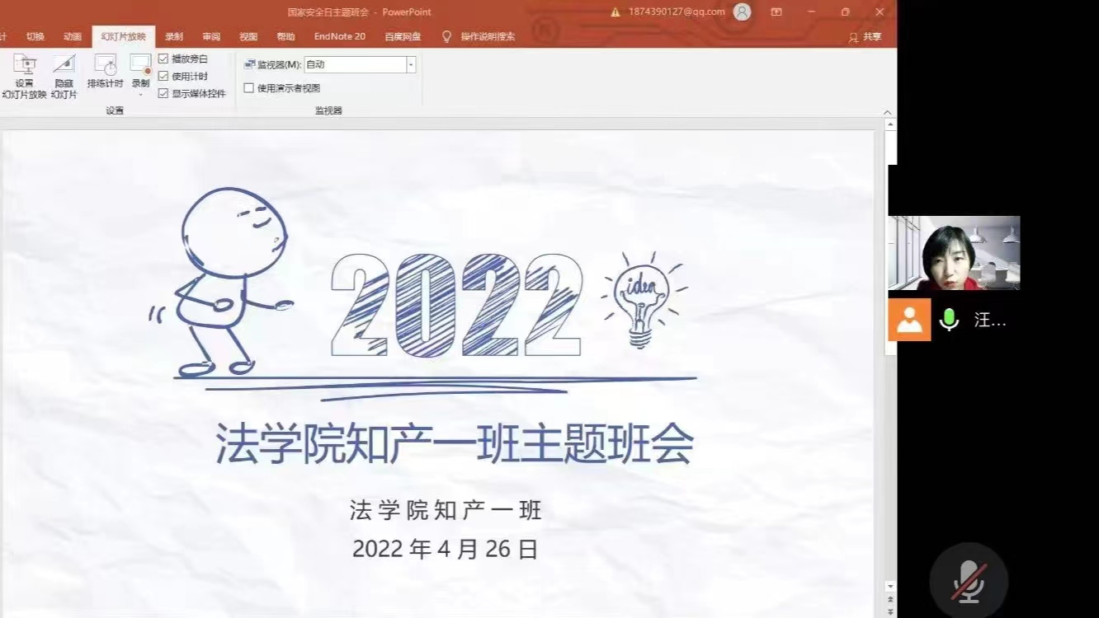Enable the Use Presenter View (使用演示者视图) checkbox
This screenshot has width=1099, height=618.
[x=249, y=88]
